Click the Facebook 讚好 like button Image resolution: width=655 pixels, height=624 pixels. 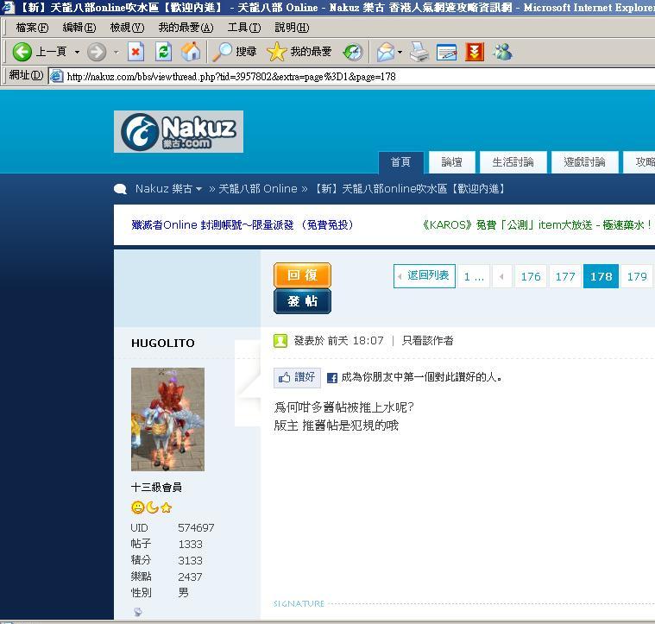coord(298,377)
